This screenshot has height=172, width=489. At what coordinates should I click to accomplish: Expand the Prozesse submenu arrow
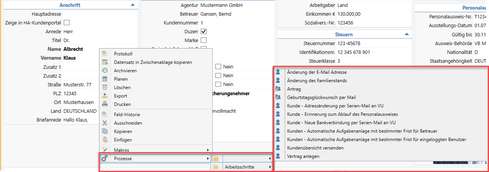tap(208, 158)
